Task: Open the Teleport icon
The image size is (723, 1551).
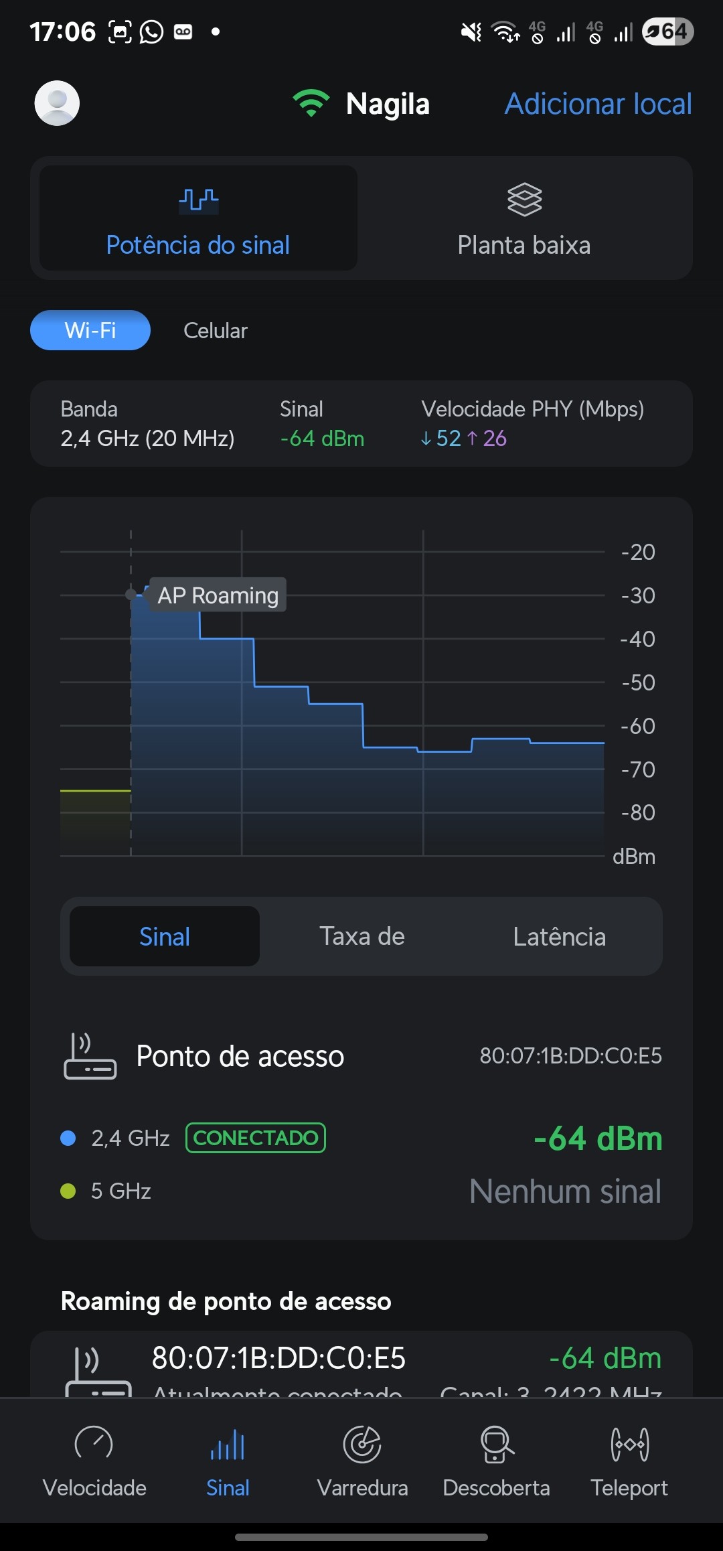Action: (629, 1444)
